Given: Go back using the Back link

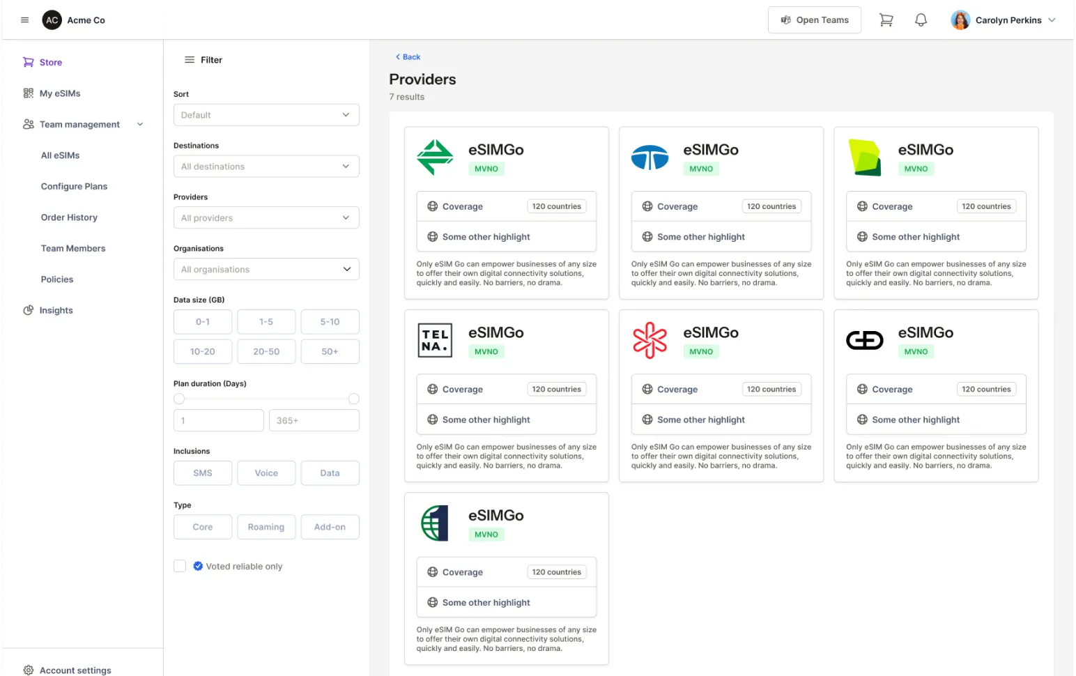Looking at the screenshot, I should pyautogui.click(x=408, y=57).
